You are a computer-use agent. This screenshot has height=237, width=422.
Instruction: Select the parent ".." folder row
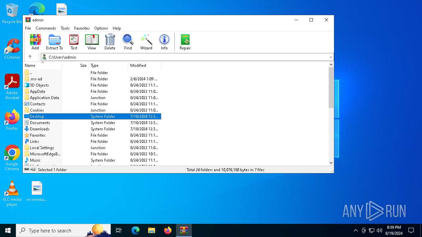92,73
